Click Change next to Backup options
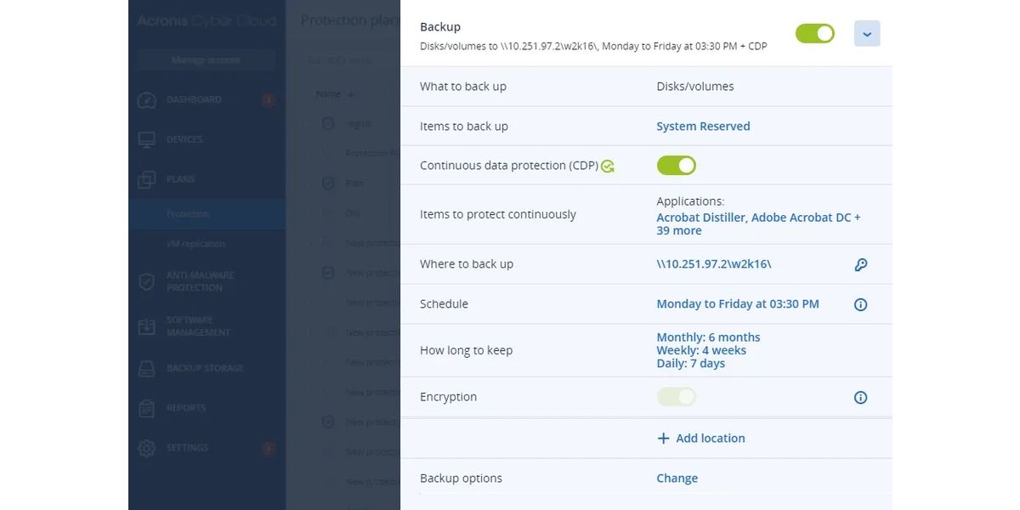The height and width of the screenshot is (510, 1020). (x=677, y=479)
